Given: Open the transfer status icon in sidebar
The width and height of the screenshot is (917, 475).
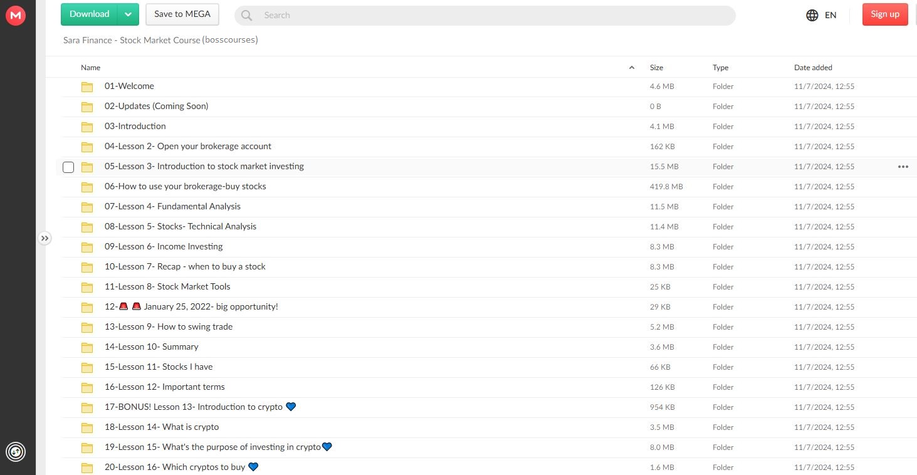Looking at the screenshot, I should tap(16, 451).
